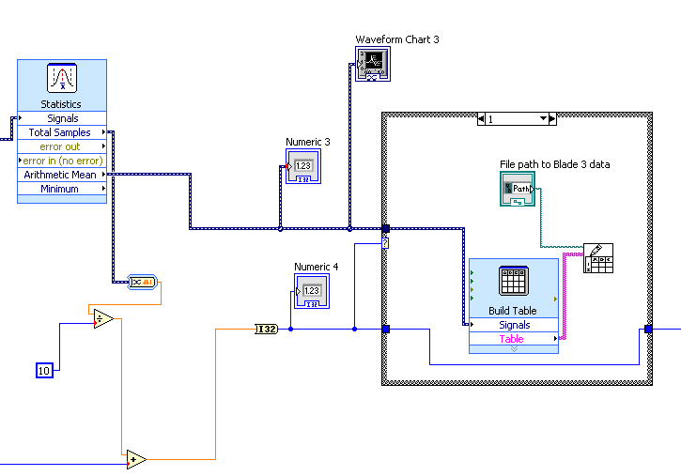Select the divide function node
Image resolution: width=681 pixels, height=476 pixels.
coord(103,319)
